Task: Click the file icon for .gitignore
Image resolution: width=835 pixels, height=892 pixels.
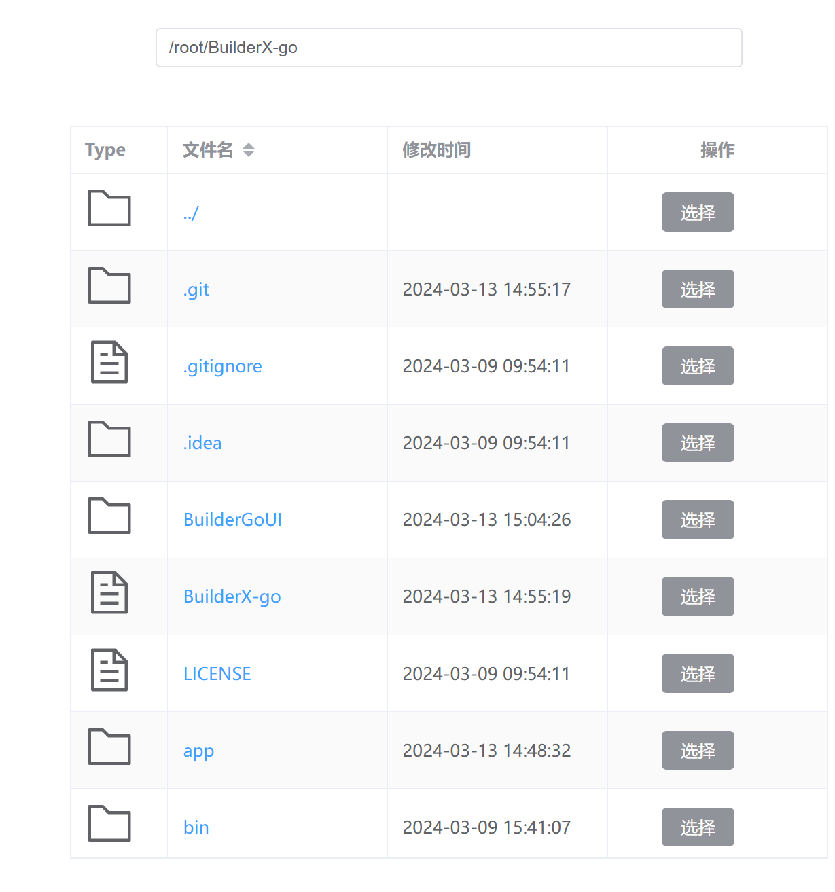Action: [109, 362]
